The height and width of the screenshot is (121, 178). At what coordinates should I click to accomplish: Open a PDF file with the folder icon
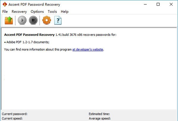pyautogui.click(x=9, y=20)
